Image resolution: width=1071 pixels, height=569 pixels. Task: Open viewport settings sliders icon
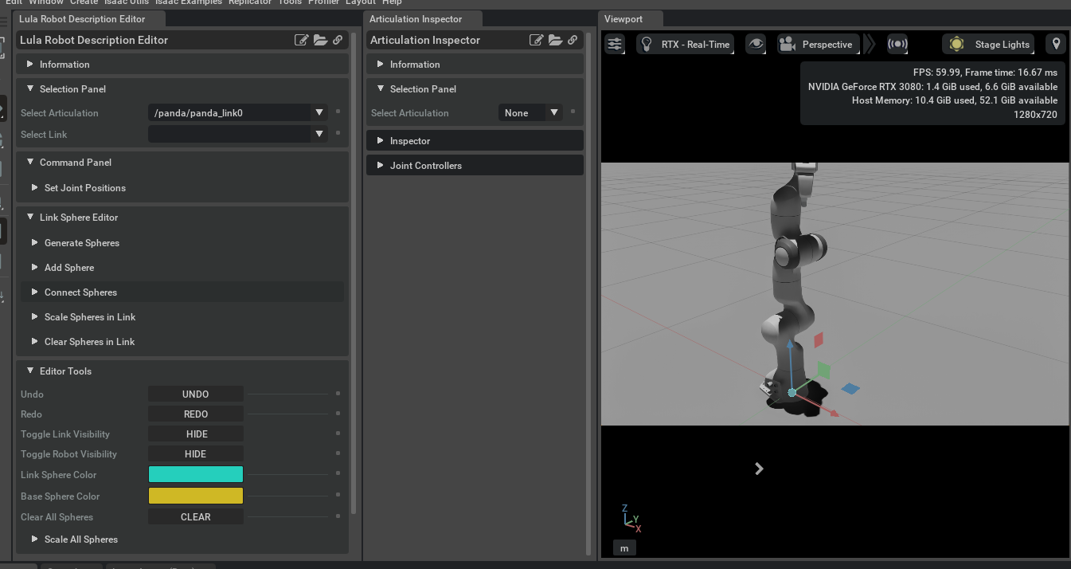(x=615, y=45)
